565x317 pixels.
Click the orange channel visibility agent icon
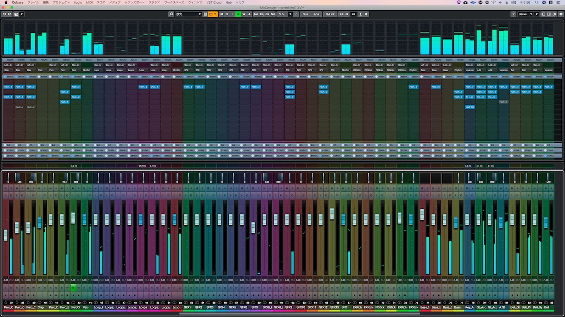[213, 14]
